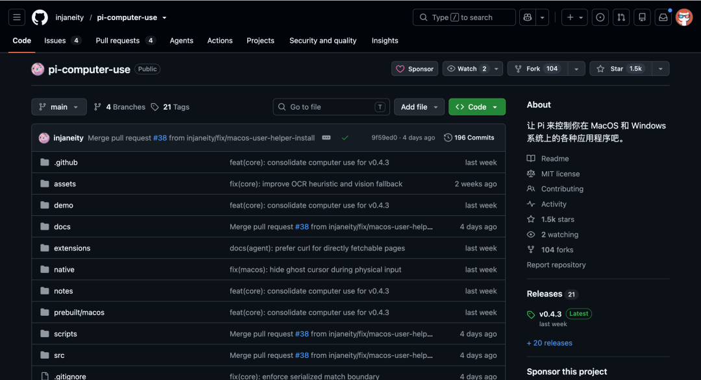Image resolution: width=701 pixels, height=380 pixels.
Task: Switch to the Insights tab
Action: point(385,41)
